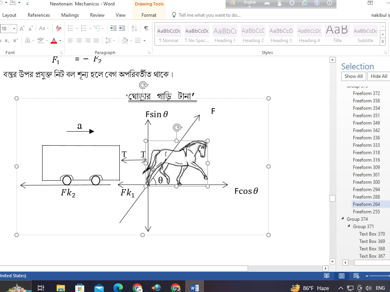The height and width of the screenshot is (292, 390).
Task: Align text left
Action: pyautogui.click(x=70, y=40)
